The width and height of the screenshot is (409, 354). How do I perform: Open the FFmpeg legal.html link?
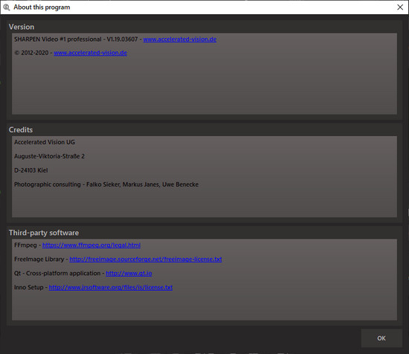pyautogui.click(x=91, y=245)
